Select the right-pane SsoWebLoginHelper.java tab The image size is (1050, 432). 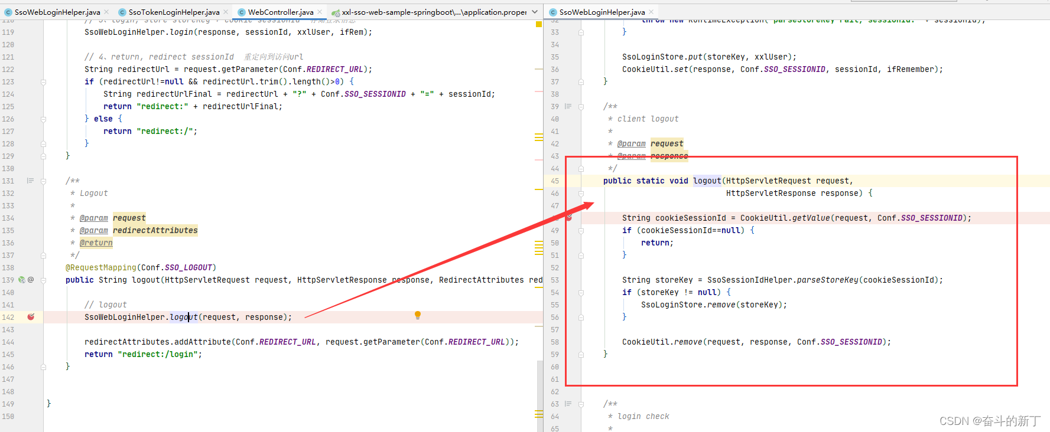[x=602, y=12]
